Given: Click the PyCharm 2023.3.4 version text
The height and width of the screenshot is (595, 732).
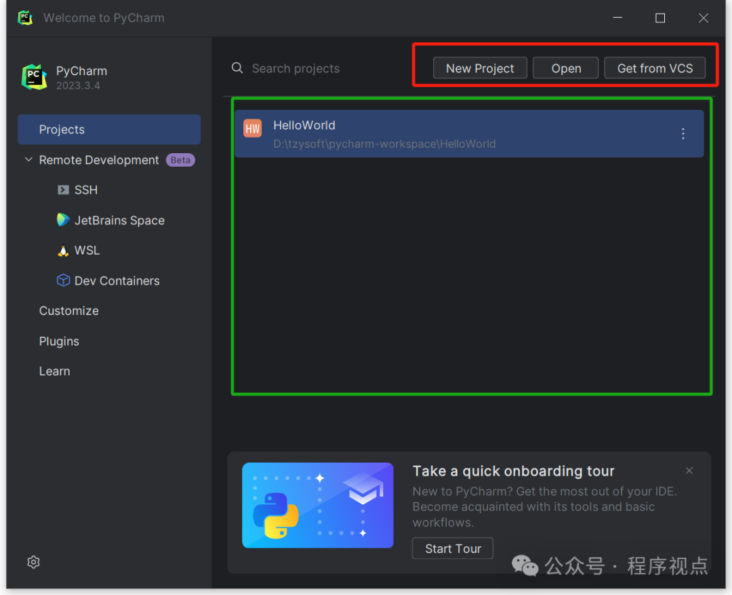Looking at the screenshot, I should coord(79,85).
